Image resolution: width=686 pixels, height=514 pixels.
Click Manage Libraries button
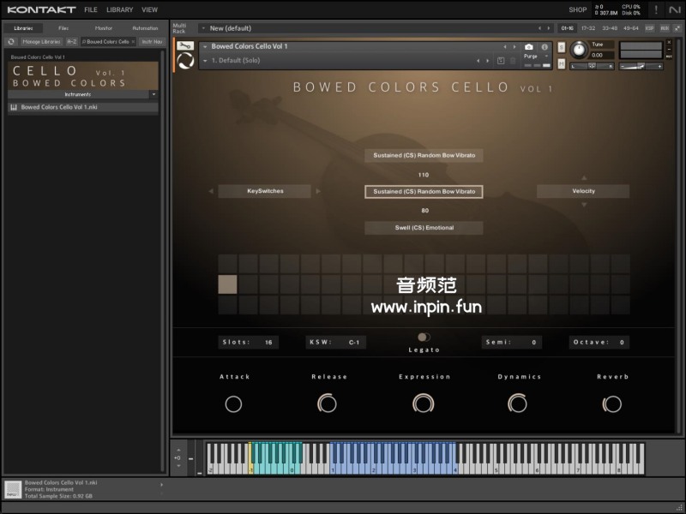click(41, 41)
